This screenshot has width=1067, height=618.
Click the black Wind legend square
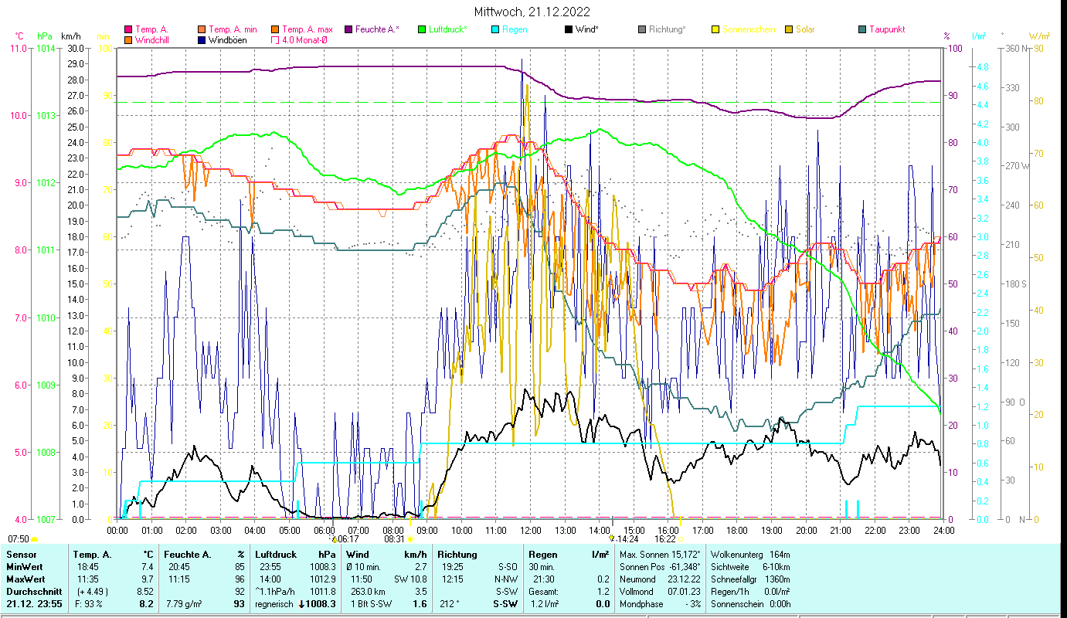569,30
